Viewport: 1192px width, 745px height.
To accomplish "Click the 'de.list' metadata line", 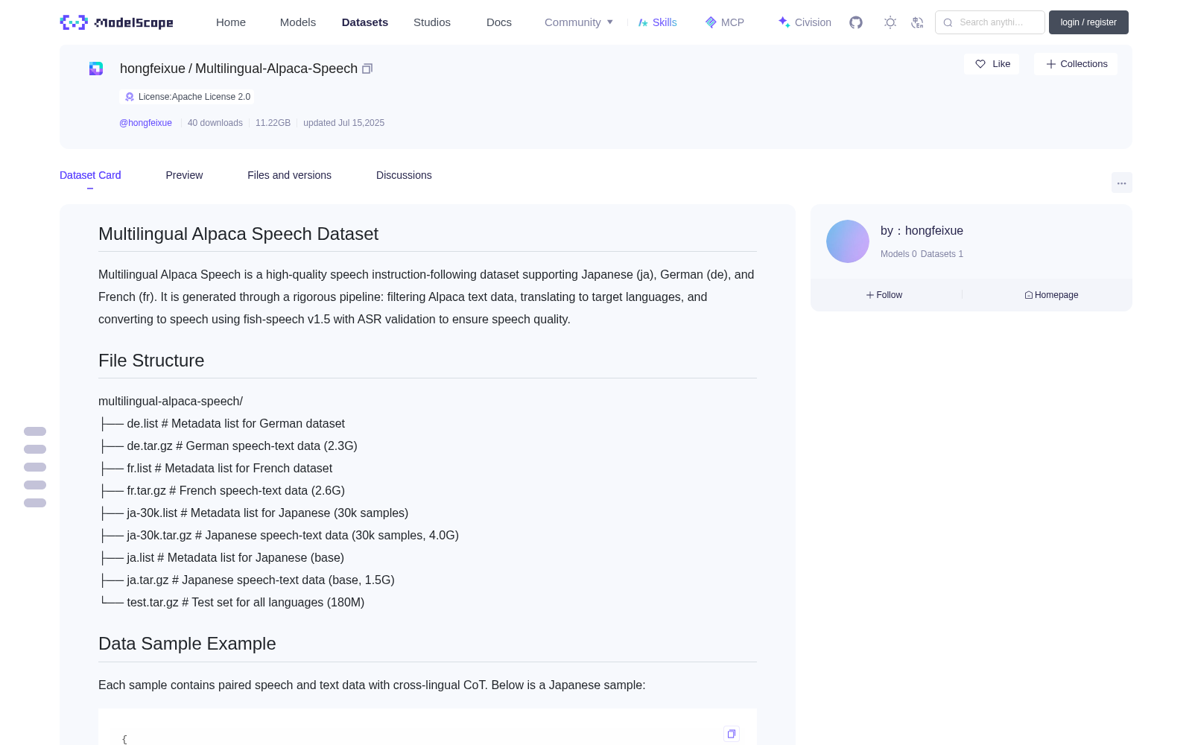I will click(x=223, y=423).
